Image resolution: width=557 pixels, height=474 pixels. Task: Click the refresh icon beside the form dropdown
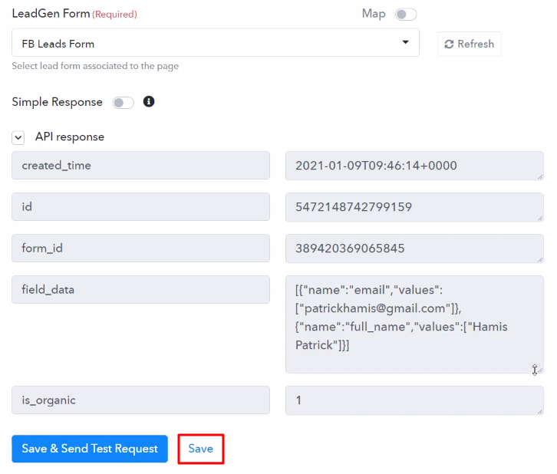point(449,44)
